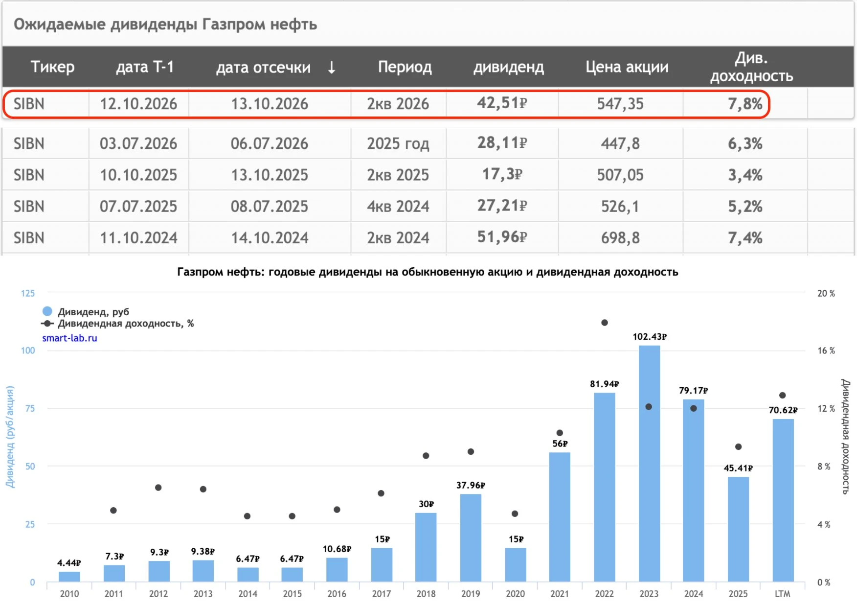Select the Дивиденд, руб legend label
This screenshot has width=857, height=607.
93,312
